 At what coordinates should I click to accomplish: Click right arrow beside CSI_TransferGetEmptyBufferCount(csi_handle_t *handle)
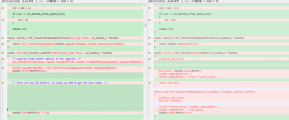click(149, 38)
